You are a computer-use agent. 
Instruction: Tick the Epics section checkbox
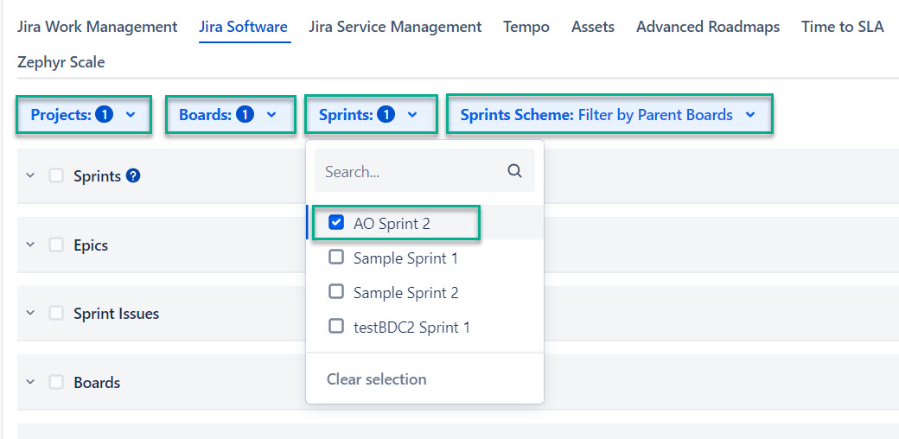click(x=56, y=245)
